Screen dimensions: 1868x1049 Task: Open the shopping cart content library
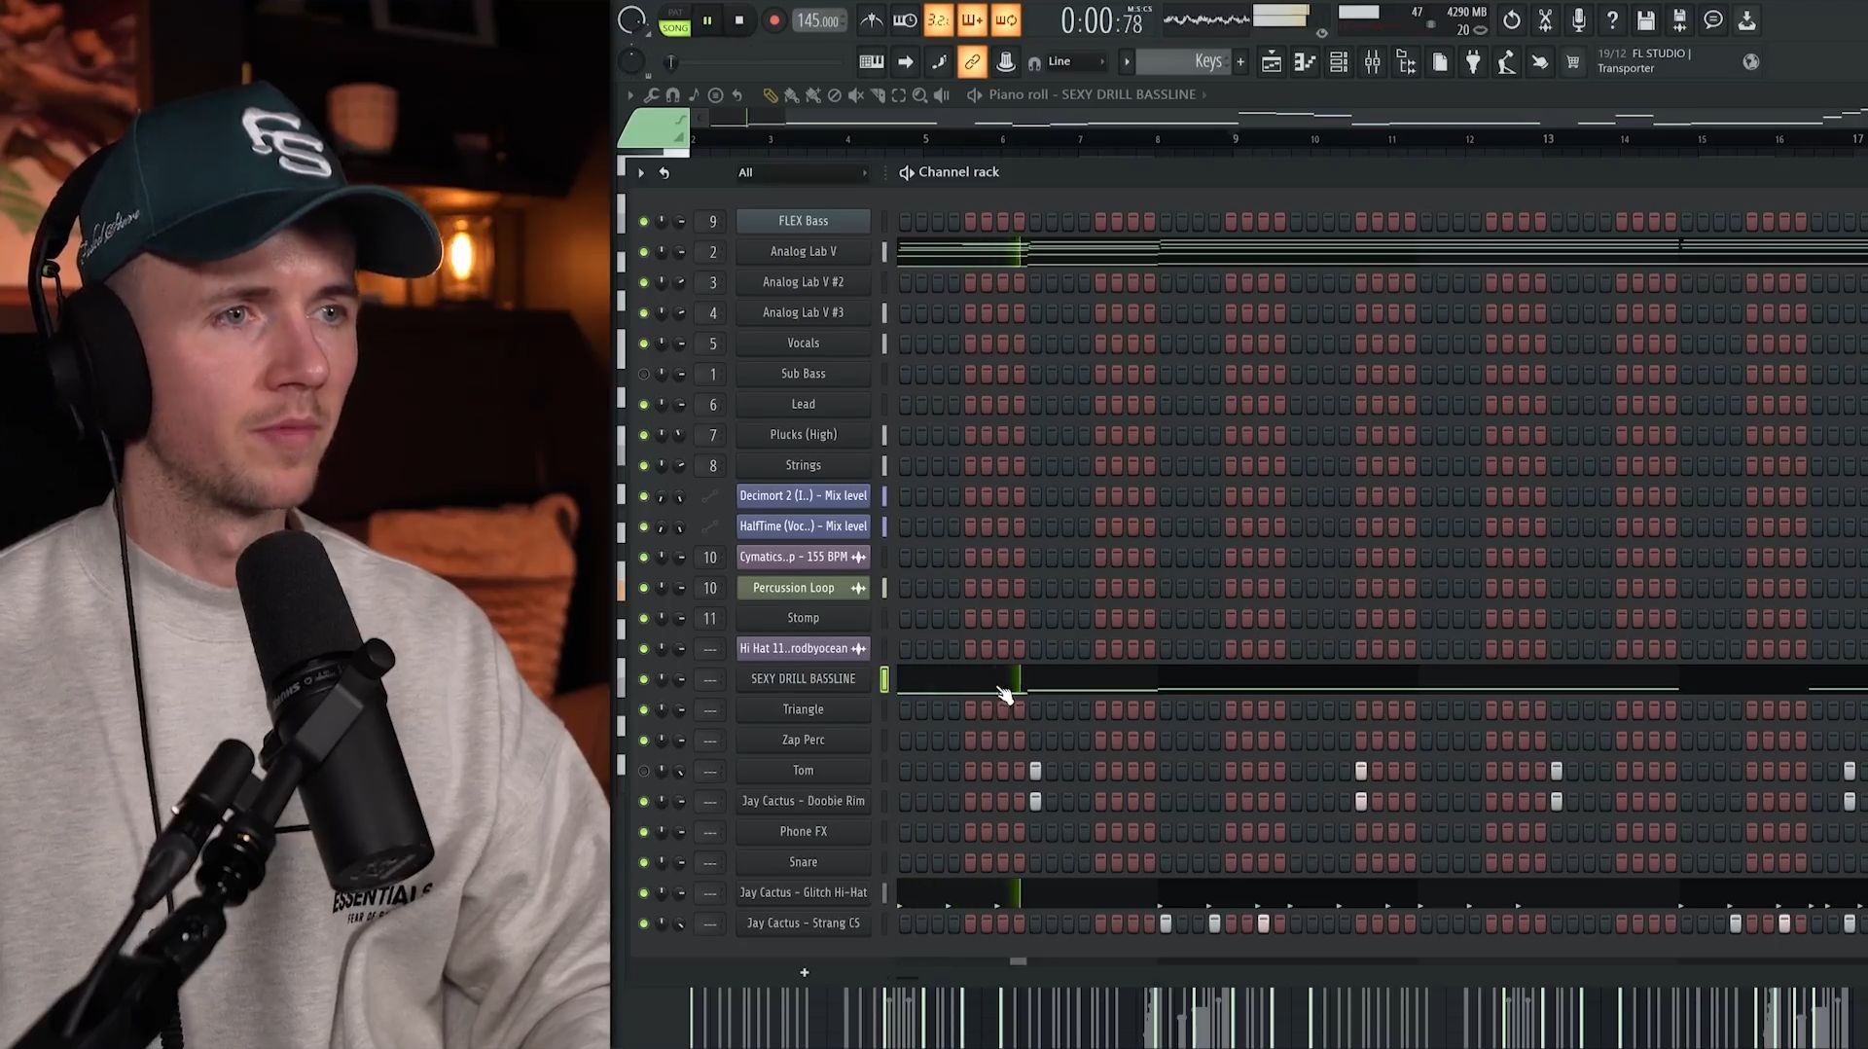1573,62
